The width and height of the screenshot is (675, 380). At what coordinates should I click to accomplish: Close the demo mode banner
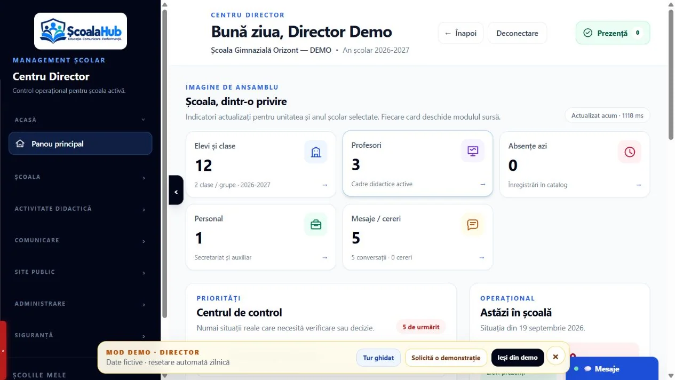click(x=555, y=356)
